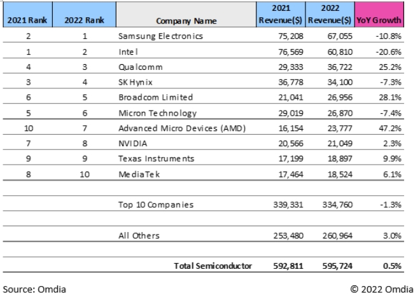The width and height of the screenshot is (420, 307).
Task: Click Top 10 2022 total "334,760"
Action: click(x=337, y=205)
